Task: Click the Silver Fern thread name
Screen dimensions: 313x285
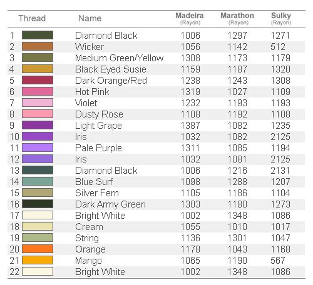Action: (x=97, y=193)
